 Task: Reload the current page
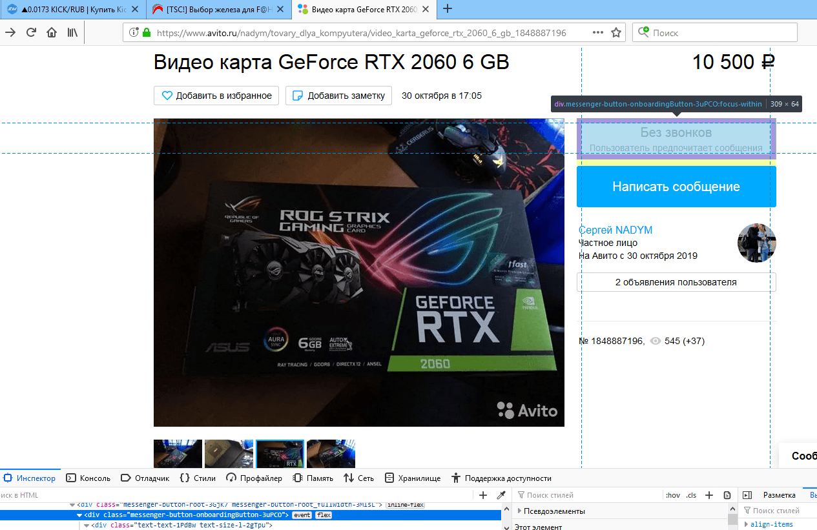[x=31, y=32]
